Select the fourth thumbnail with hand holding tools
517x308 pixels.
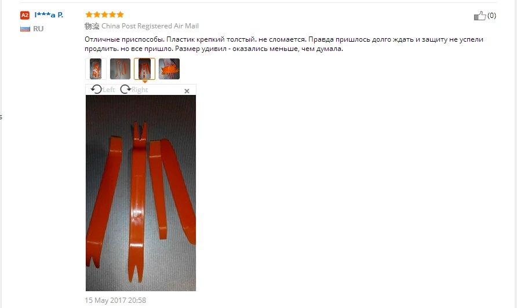coord(169,69)
